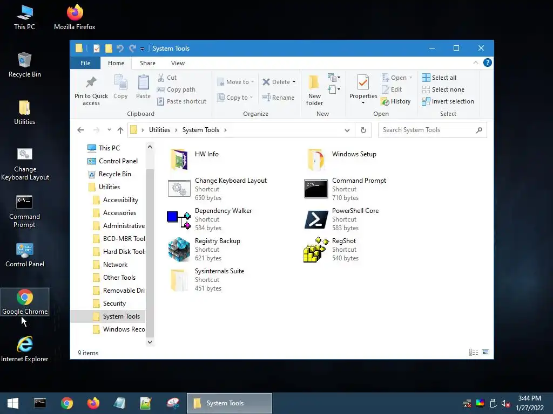Select Accessibility folder in navigation pane
The width and height of the screenshot is (553, 414).
pyautogui.click(x=116, y=200)
